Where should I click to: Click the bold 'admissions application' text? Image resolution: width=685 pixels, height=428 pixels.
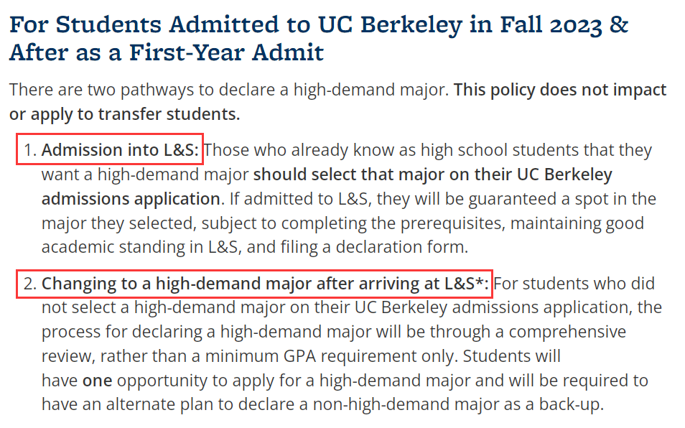pos(131,199)
